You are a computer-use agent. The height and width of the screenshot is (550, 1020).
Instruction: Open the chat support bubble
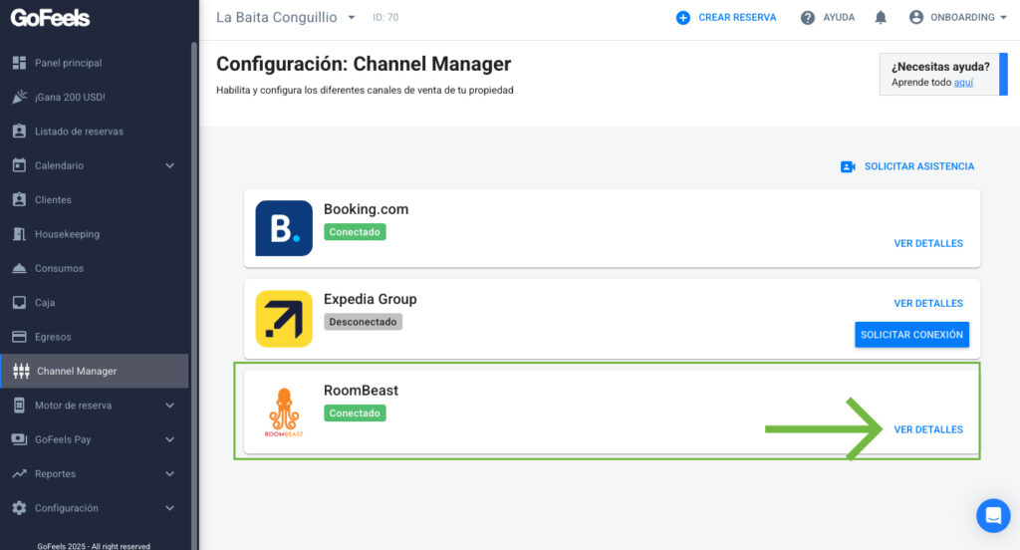point(993,515)
